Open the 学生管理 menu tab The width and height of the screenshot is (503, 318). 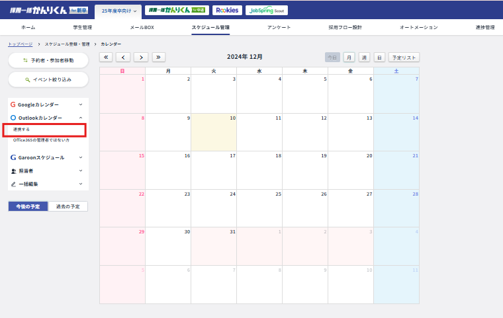coord(83,27)
